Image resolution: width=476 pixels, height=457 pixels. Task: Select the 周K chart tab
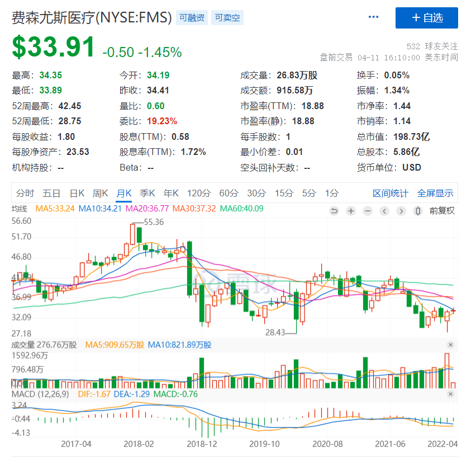click(x=101, y=193)
